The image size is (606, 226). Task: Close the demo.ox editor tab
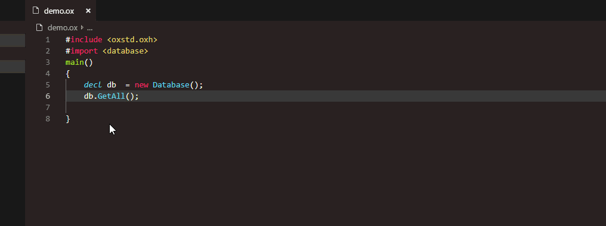coord(88,11)
